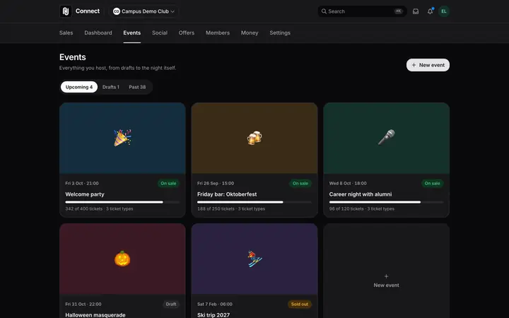Click the 'Fri 31 Oct · 22:00' date
Image resolution: width=509 pixels, height=318 pixels.
pyautogui.click(x=83, y=304)
